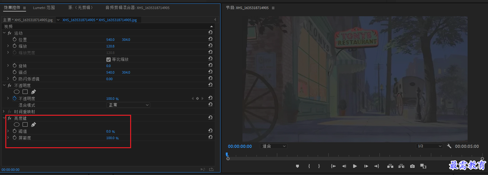This screenshot has width=488, height=175.
Task: Open 适合 zoom level dropdown
Action: [273, 146]
